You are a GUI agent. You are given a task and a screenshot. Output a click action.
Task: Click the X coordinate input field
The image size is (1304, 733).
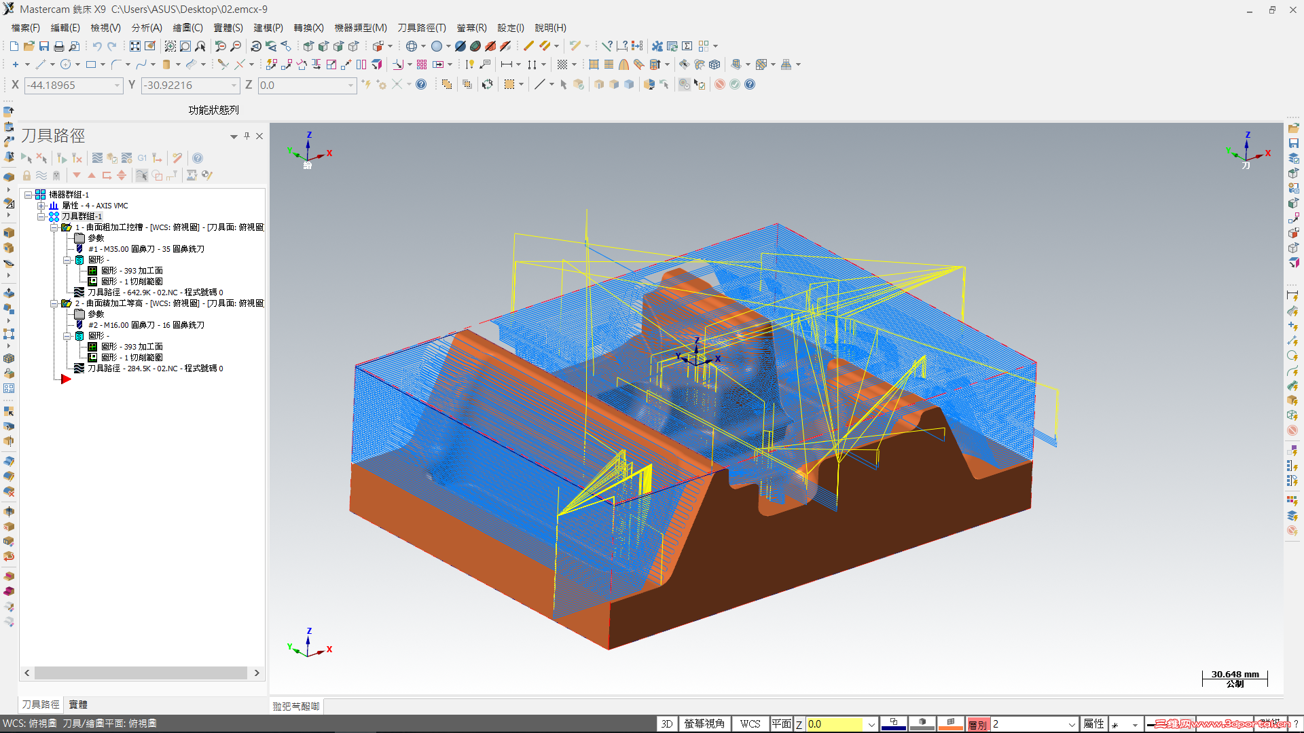pyautogui.click(x=69, y=85)
